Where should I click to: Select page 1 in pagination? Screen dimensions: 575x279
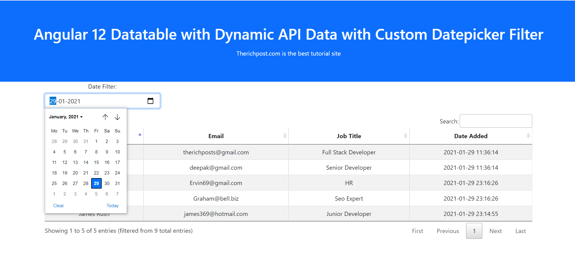pyautogui.click(x=474, y=231)
